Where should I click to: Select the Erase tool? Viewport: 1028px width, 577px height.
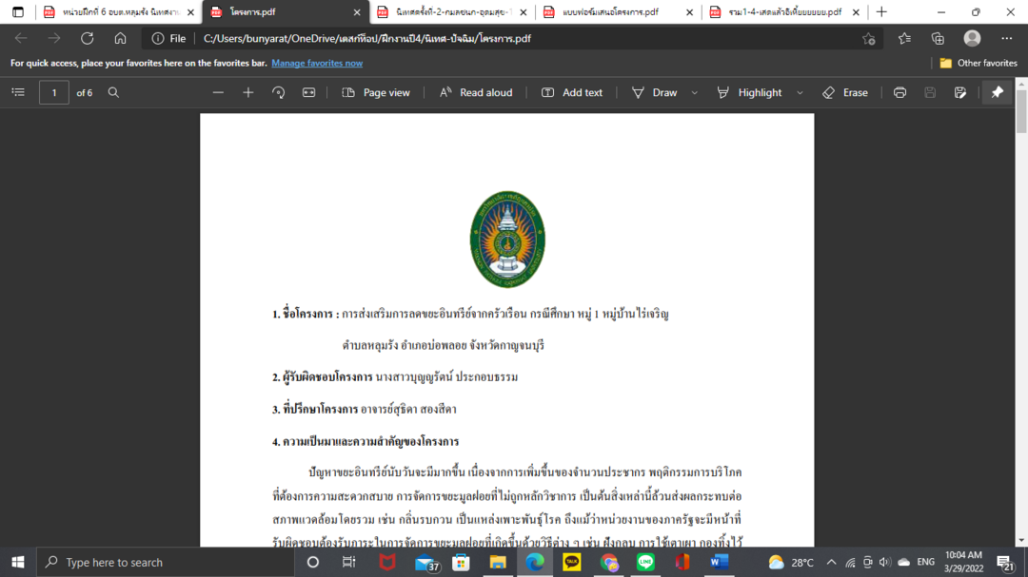point(845,92)
